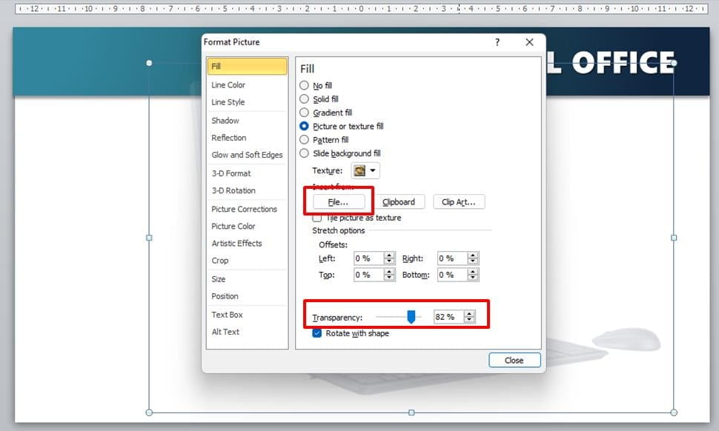Click the Help question mark icon
The width and height of the screenshot is (719, 431).
pyautogui.click(x=497, y=43)
